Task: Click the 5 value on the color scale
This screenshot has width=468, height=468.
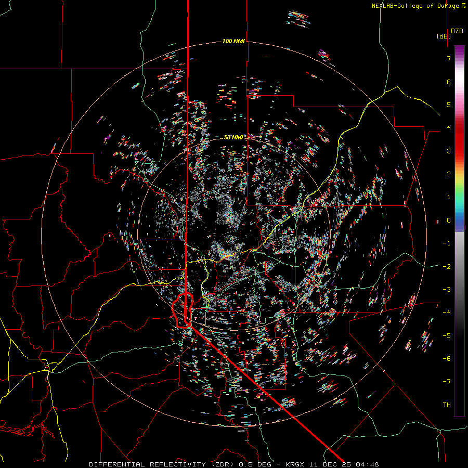Action: tap(449, 105)
